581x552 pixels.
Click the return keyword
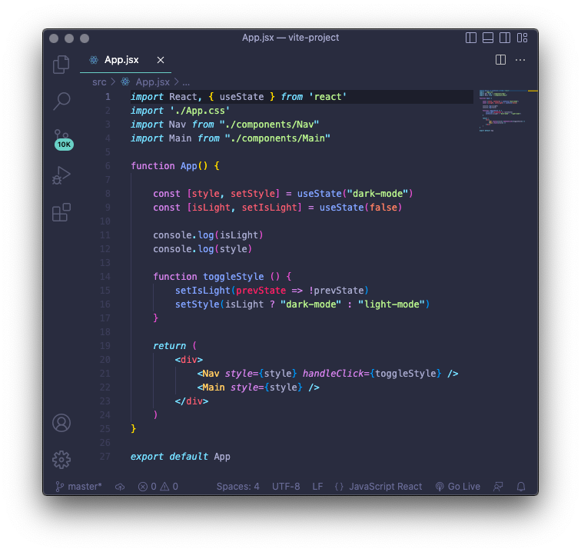click(169, 346)
